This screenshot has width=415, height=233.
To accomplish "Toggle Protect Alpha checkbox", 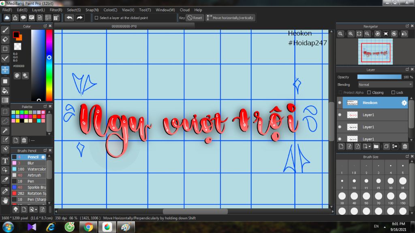I will click(340, 93).
